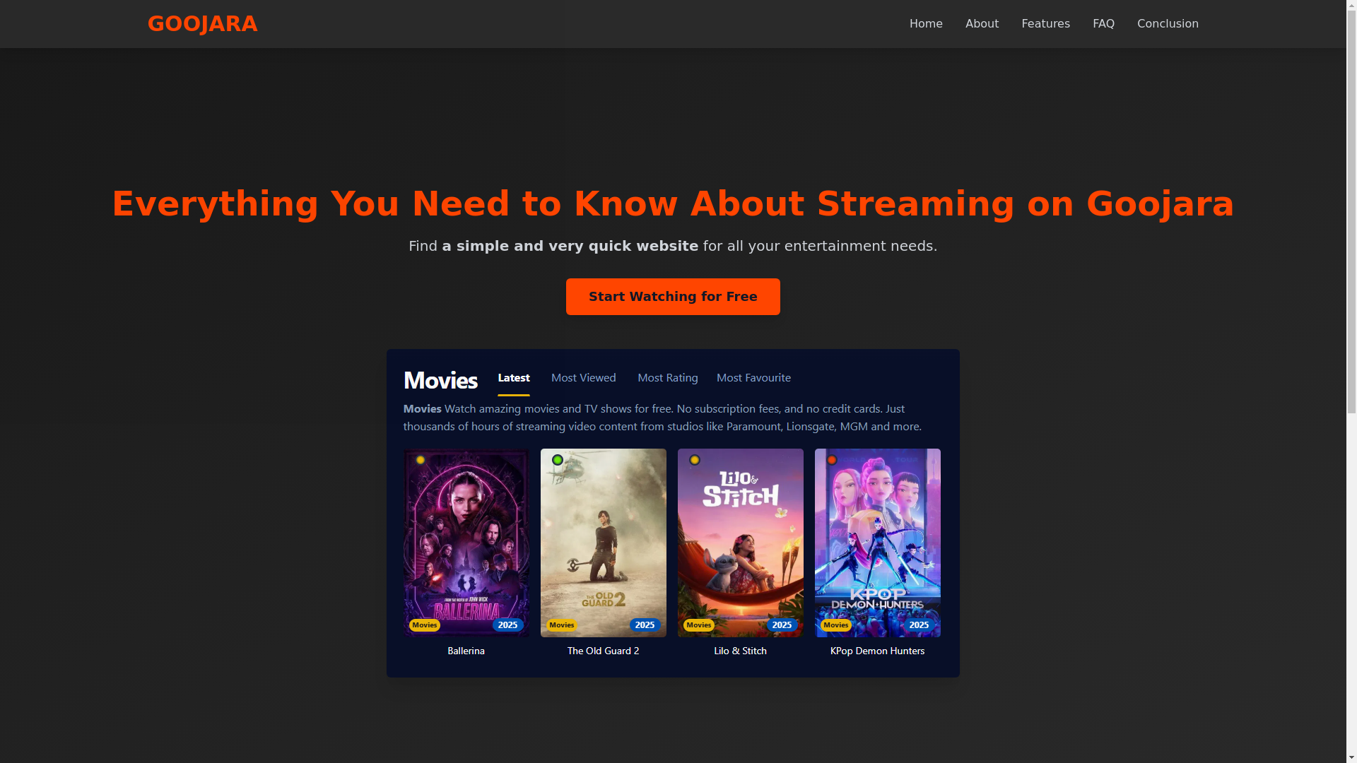Click the scrollbar up arrow

[x=1351, y=5]
